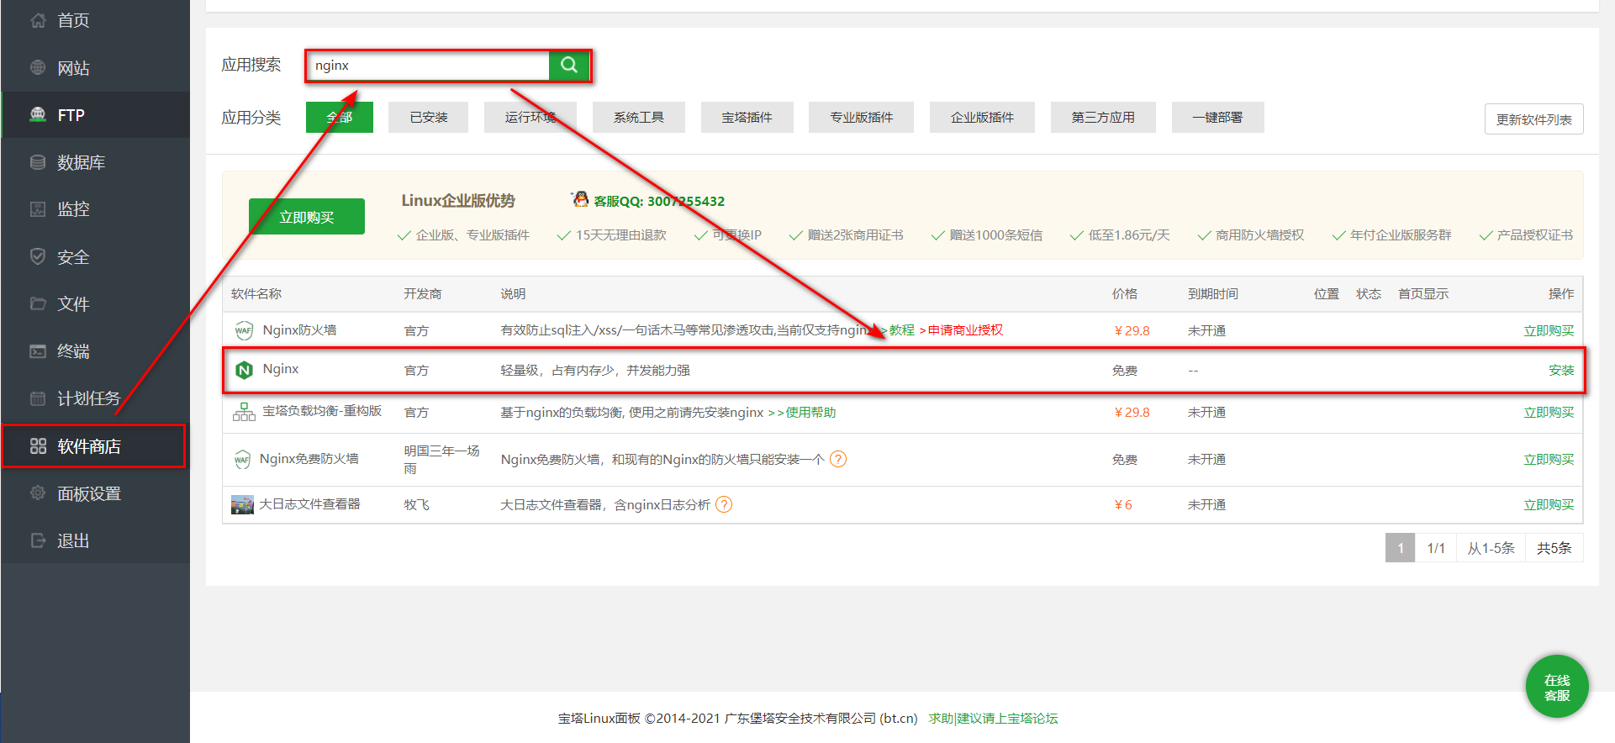Click the Nginx免费防火墙 WAF icon
This screenshot has width=1615, height=743.
click(242, 459)
